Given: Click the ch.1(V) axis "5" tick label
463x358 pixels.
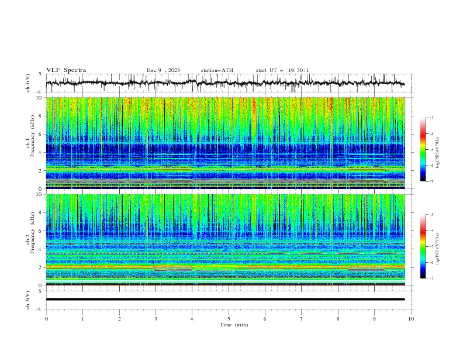Looking at the screenshot, I should [40, 74].
